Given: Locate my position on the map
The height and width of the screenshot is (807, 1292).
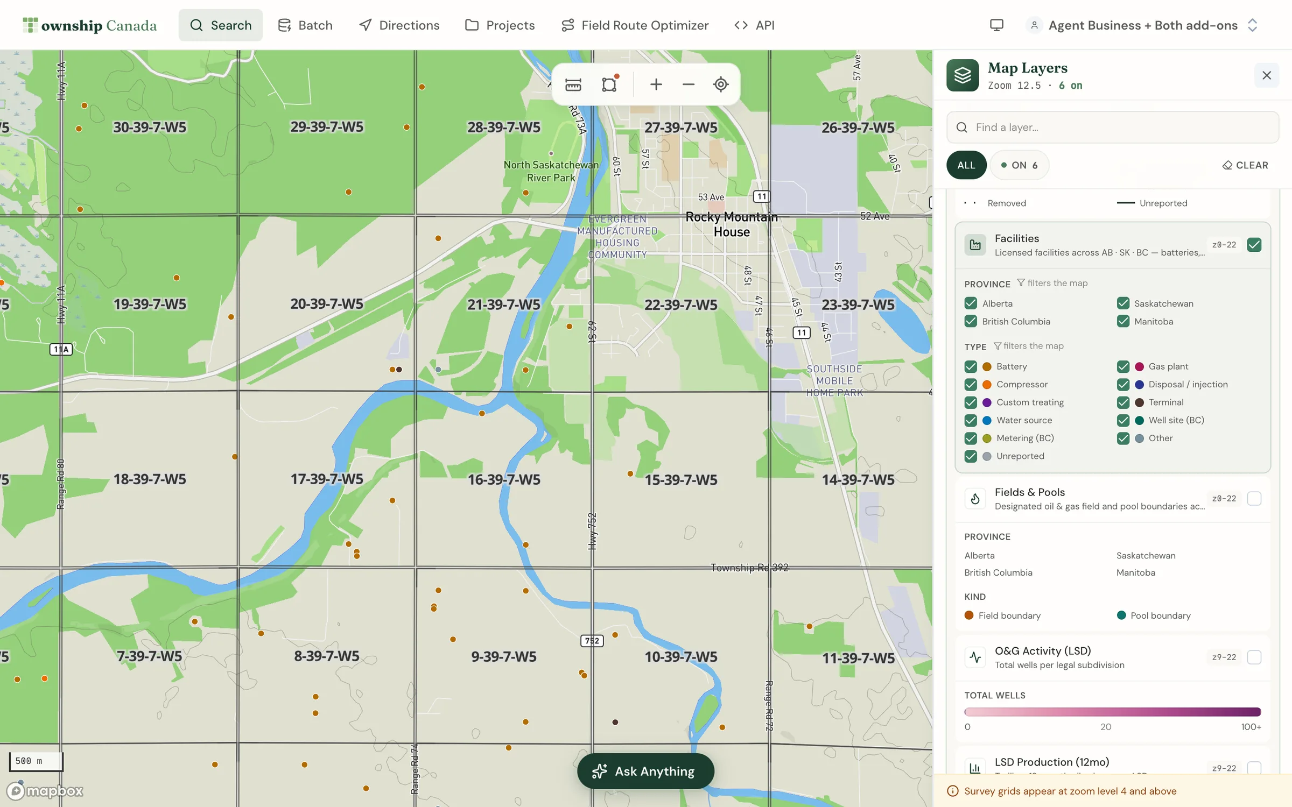Looking at the screenshot, I should 720,84.
